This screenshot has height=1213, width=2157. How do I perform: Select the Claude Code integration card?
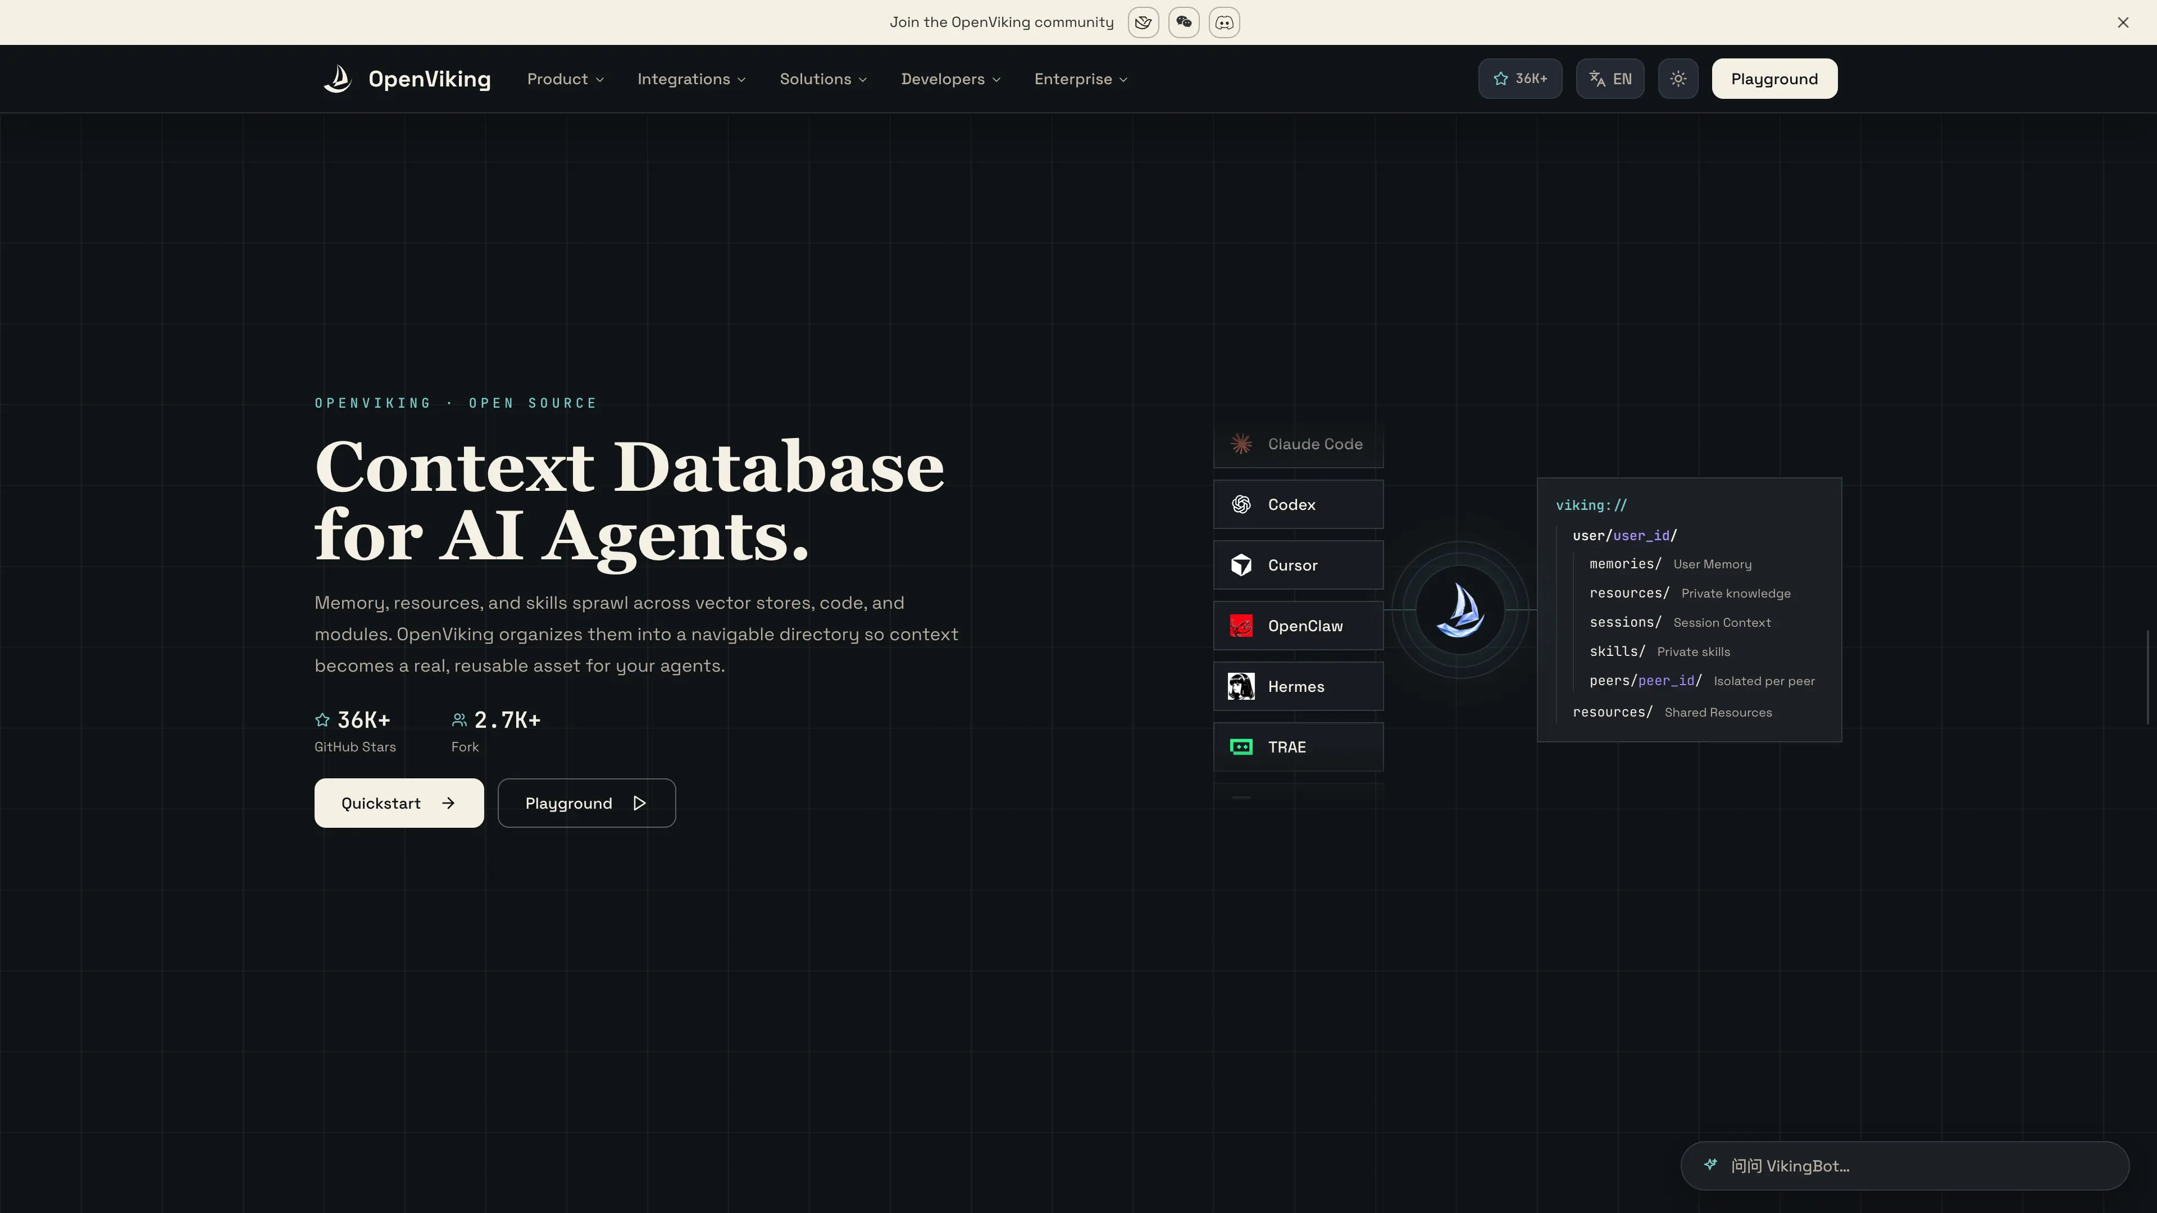pos(1298,444)
